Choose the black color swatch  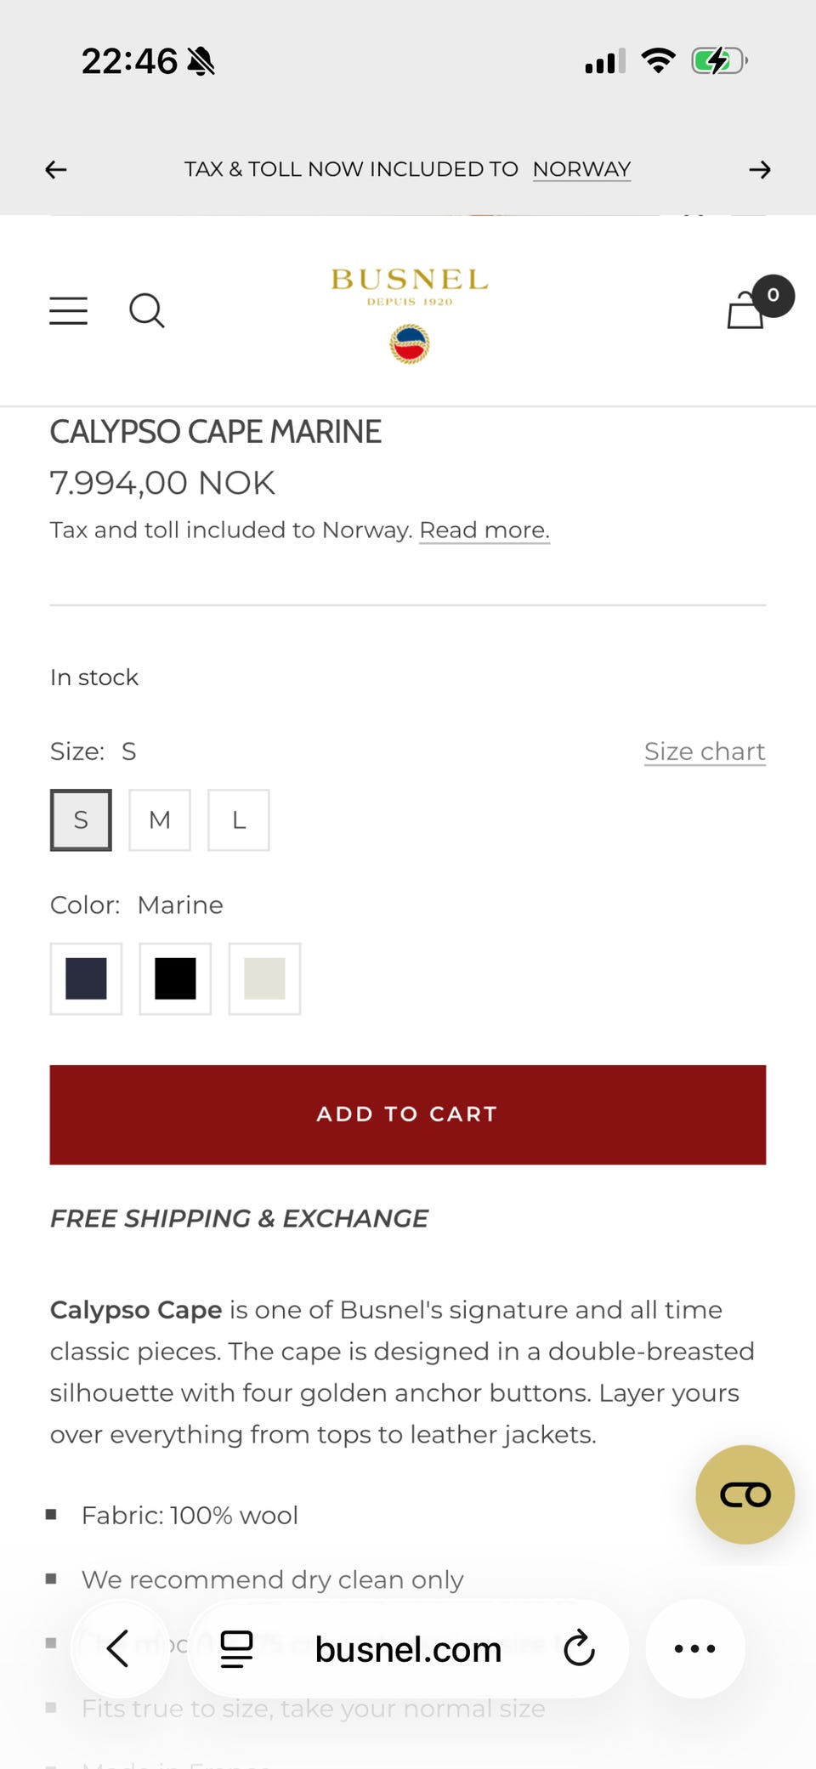tap(175, 978)
